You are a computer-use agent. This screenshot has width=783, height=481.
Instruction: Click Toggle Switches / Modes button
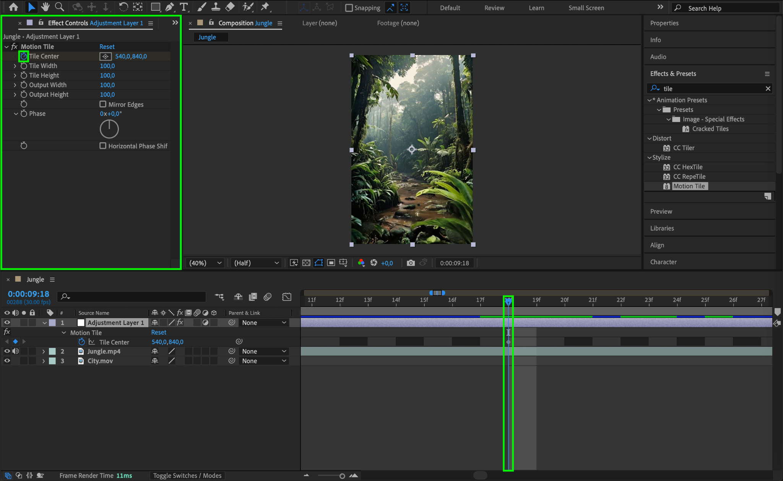187,475
